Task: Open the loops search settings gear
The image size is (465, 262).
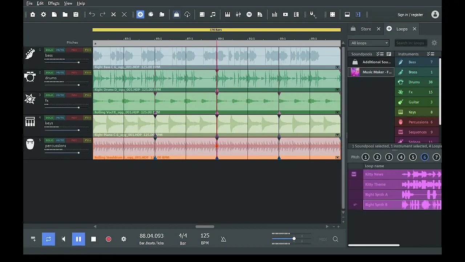Action: [434, 43]
